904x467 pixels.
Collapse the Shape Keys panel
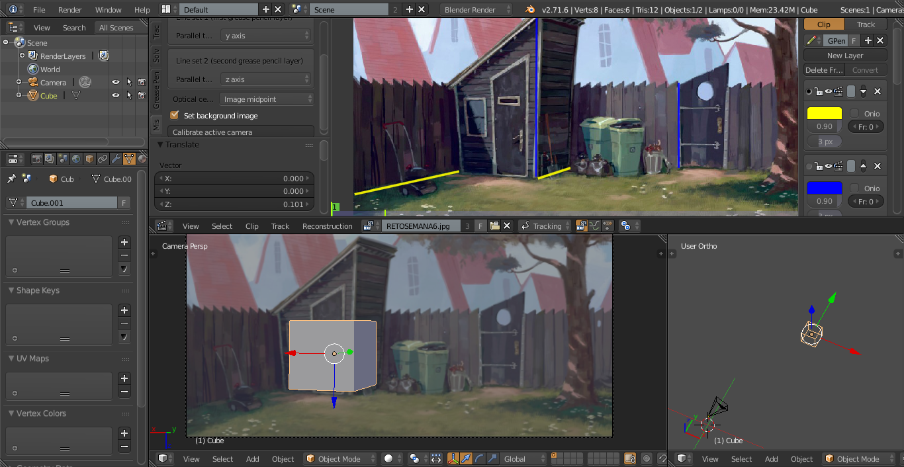[11, 290]
